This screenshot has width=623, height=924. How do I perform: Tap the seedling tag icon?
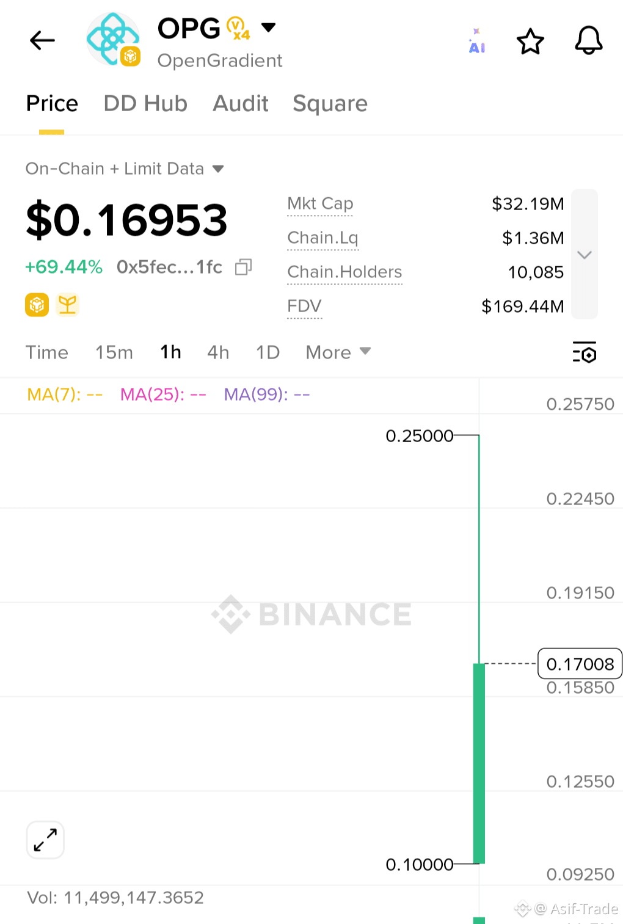[67, 304]
